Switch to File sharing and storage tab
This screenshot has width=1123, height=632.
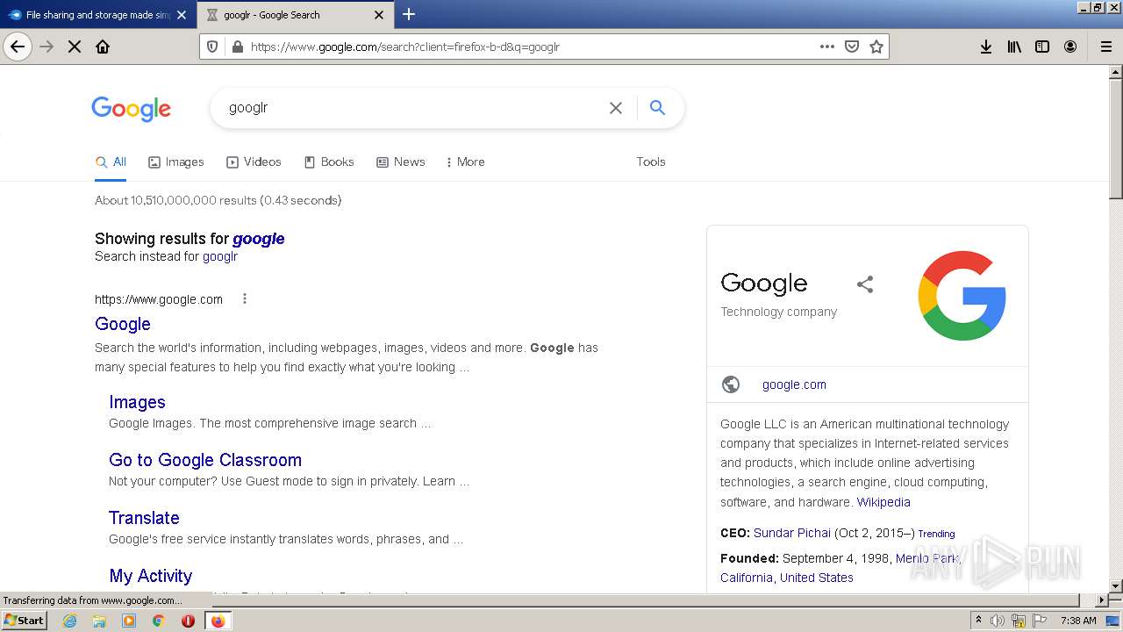(x=97, y=15)
